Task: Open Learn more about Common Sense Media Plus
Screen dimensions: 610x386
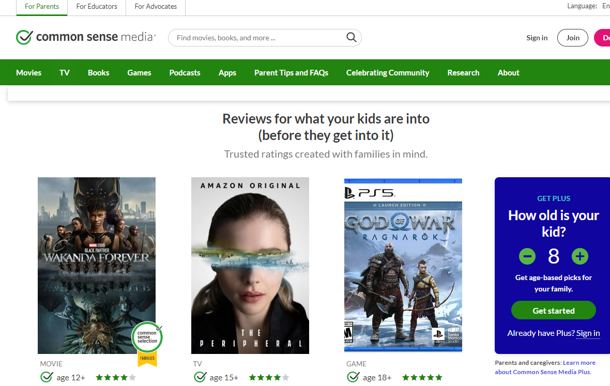Action: pyautogui.click(x=545, y=367)
